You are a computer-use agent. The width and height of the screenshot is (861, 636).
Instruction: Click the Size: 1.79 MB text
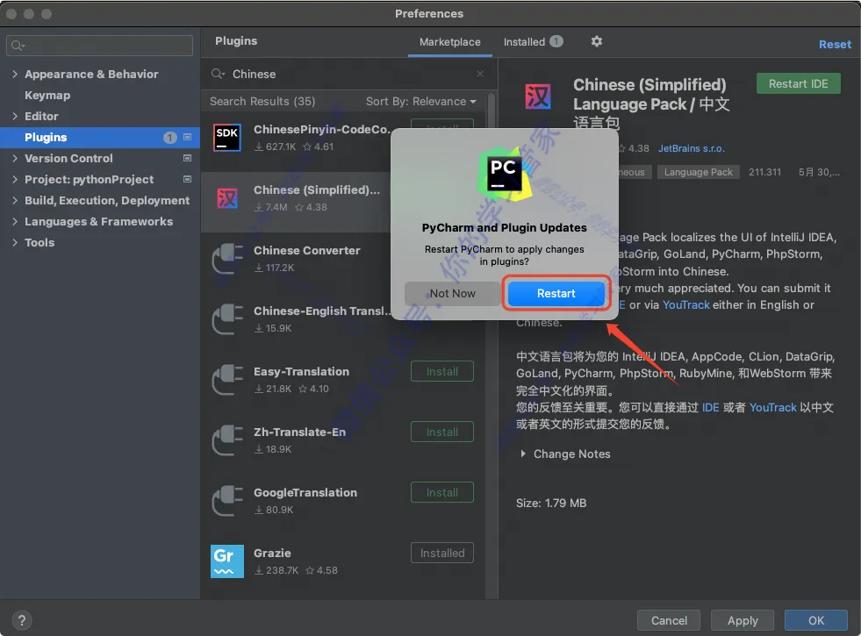point(551,504)
